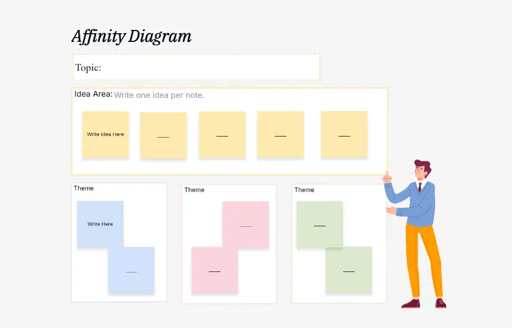Select the upper green sticky note
This screenshot has height=328, width=512.
[x=319, y=224]
